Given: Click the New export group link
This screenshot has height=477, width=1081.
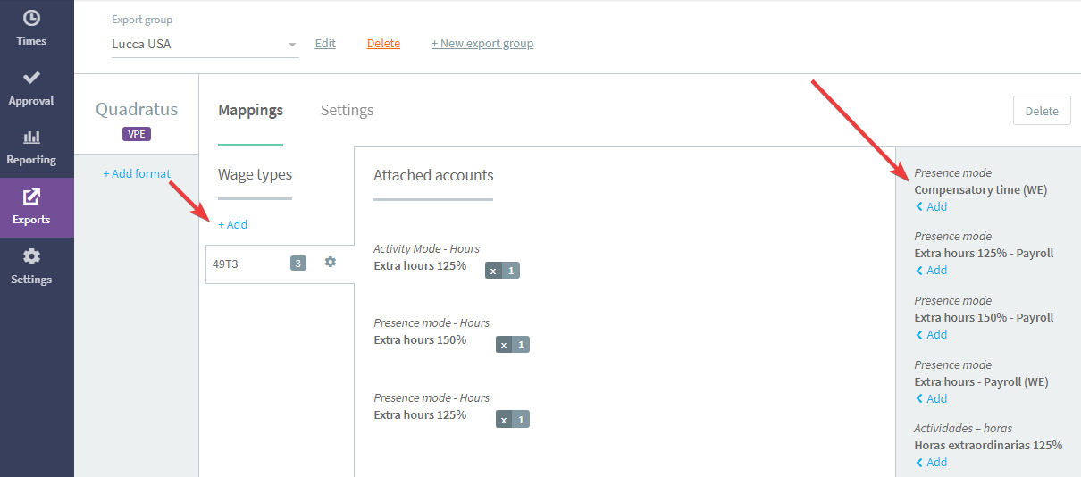Looking at the screenshot, I should click(x=482, y=43).
